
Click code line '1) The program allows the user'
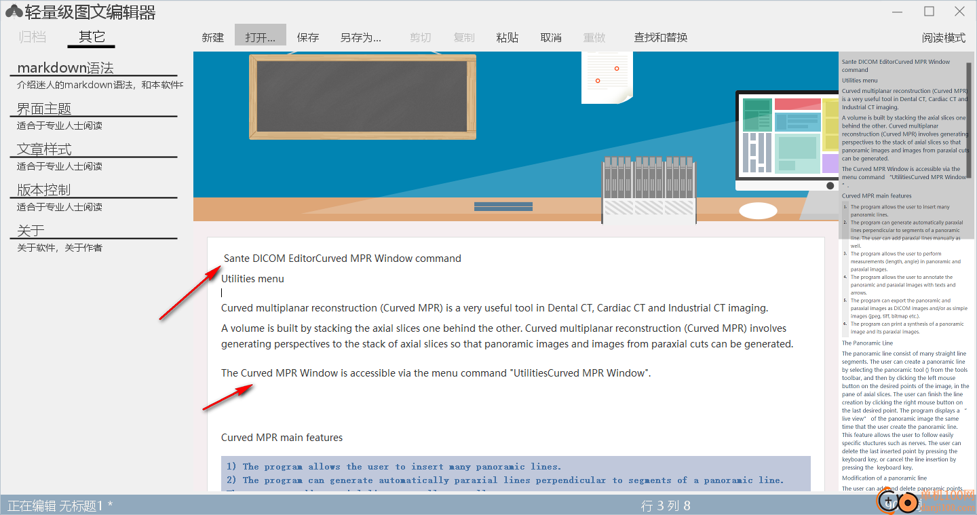394,467
